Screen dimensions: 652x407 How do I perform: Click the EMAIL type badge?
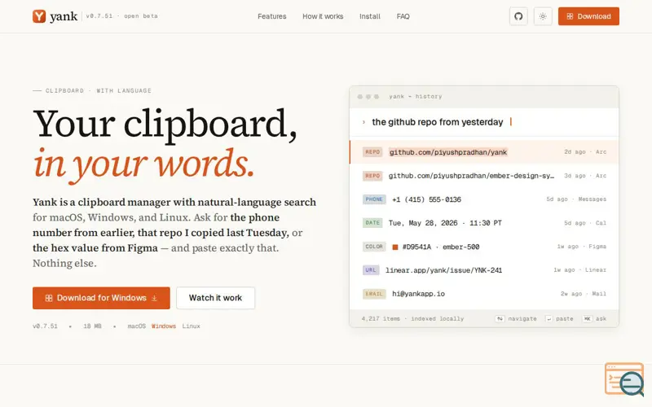pos(374,294)
